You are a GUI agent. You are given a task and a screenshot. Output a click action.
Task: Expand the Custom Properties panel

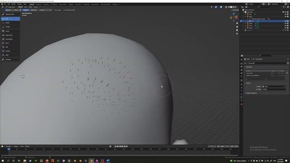251,93
